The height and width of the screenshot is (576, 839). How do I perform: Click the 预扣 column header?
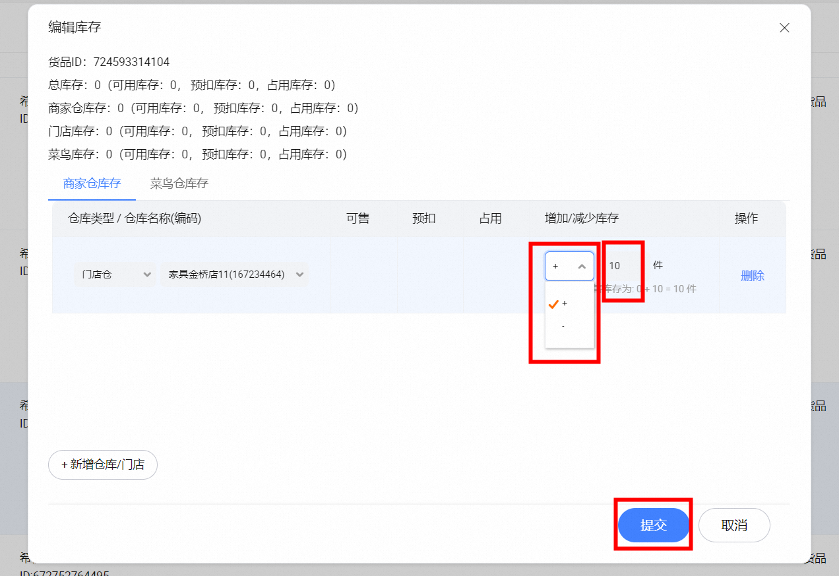(424, 218)
